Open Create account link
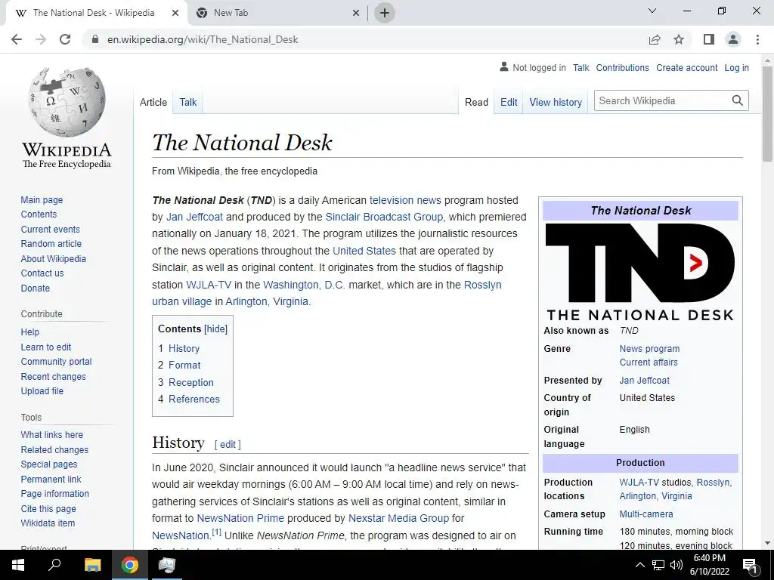Viewport: 774px width, 580px height. point(686,67)
